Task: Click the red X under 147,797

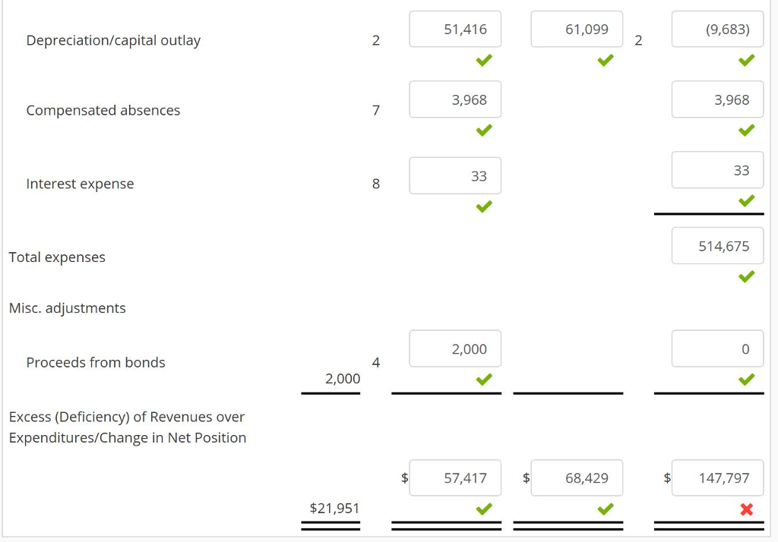Action: pos(745,509)
